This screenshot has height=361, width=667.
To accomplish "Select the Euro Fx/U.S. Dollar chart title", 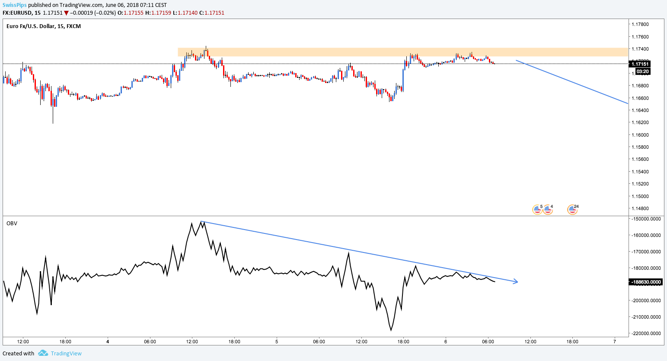I will [44, 26].
